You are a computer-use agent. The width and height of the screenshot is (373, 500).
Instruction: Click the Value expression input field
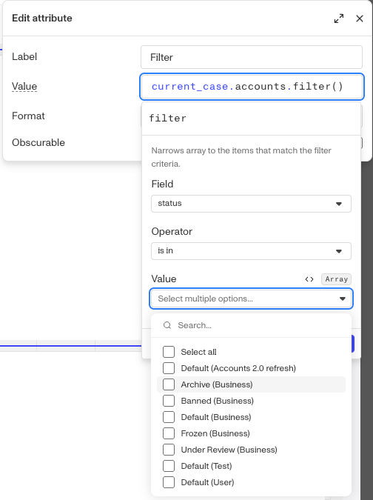coord(252,87)
